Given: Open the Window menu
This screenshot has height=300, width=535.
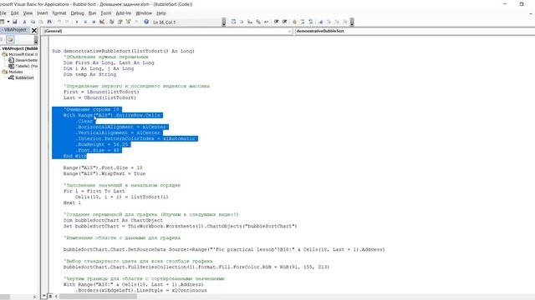Looking at the screenshot, I should pos(144,13).
